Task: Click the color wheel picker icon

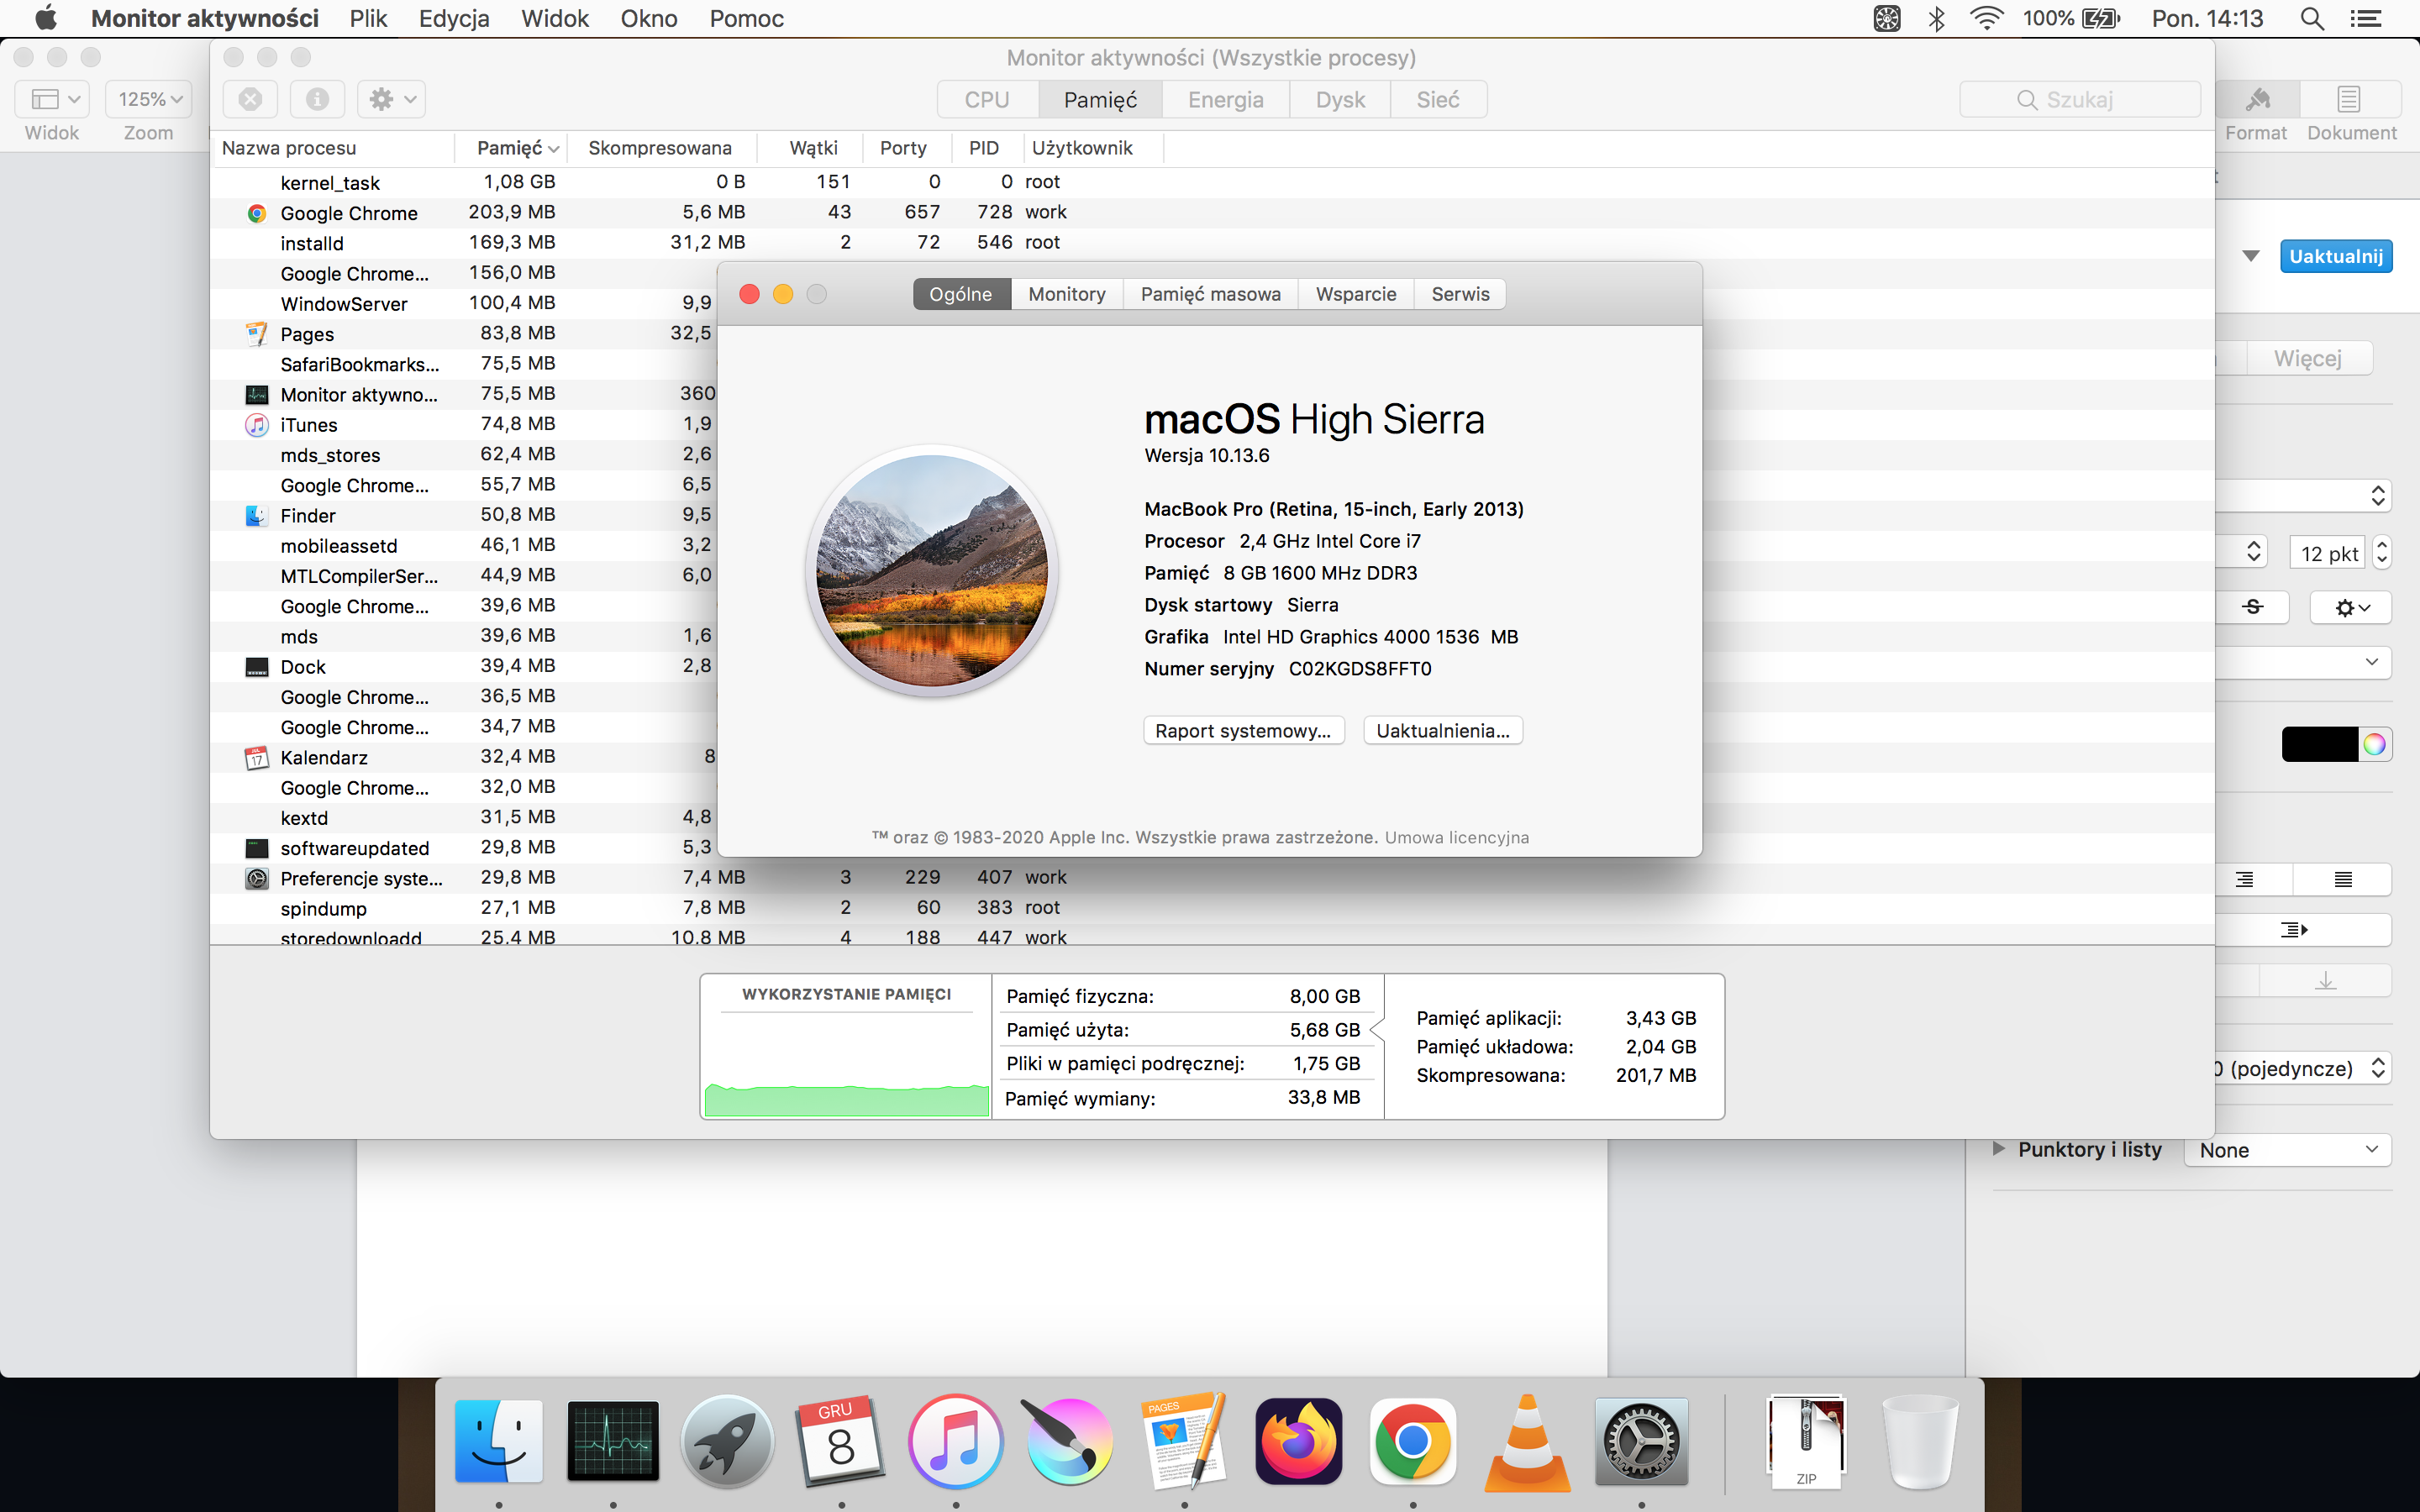Action: [x=2374, y=744]
